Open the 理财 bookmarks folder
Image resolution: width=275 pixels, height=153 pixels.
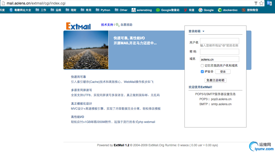click(71, 10)
